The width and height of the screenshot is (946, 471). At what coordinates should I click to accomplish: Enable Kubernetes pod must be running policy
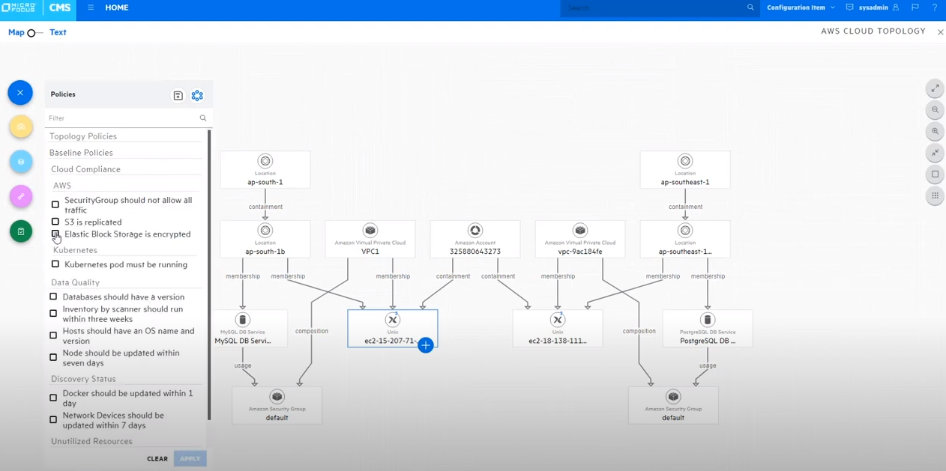point(55,264)
